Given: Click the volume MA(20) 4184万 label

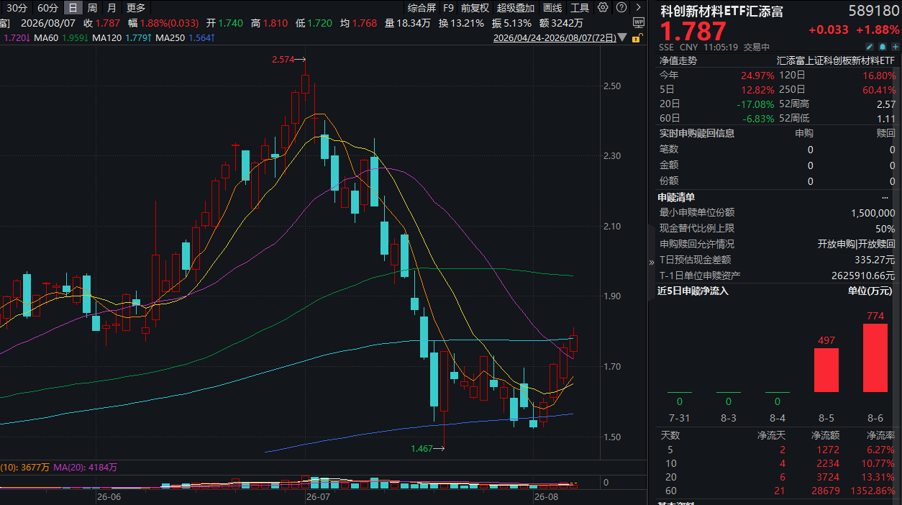Looking at the screenshot, I should click(x=86, y=468).
